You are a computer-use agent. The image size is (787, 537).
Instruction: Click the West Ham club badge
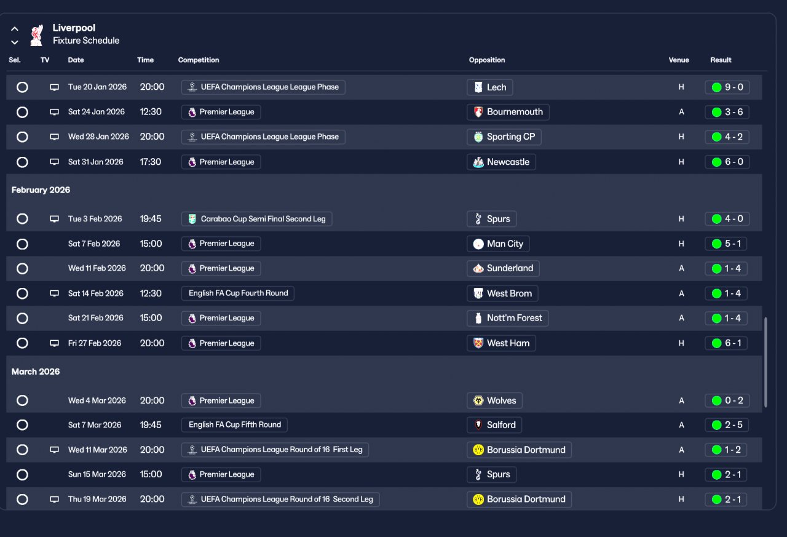[478, 343]
